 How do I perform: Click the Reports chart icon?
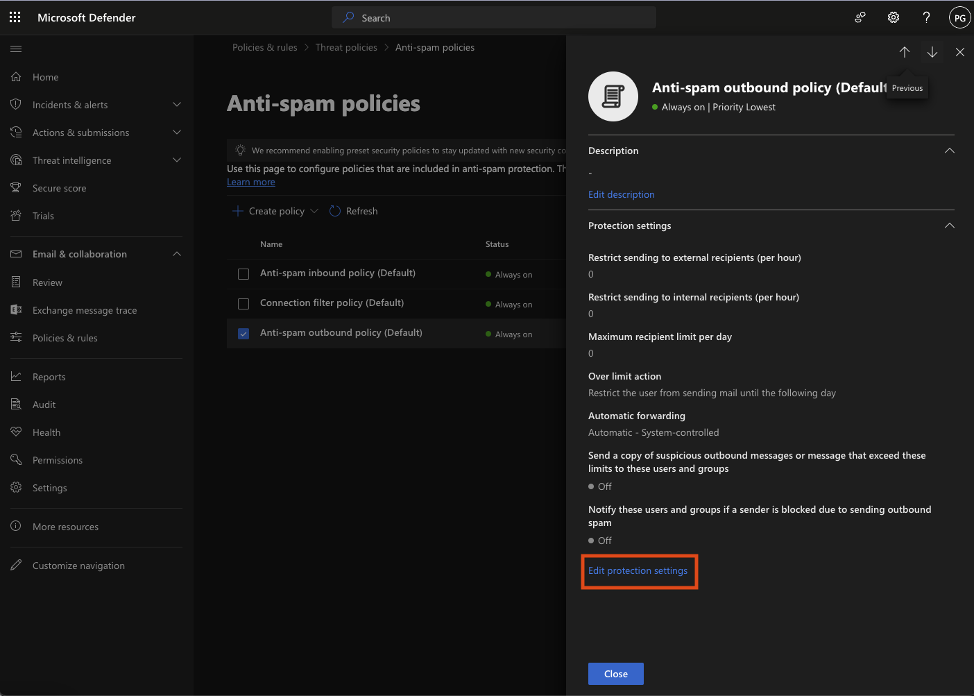click(16, 377)
